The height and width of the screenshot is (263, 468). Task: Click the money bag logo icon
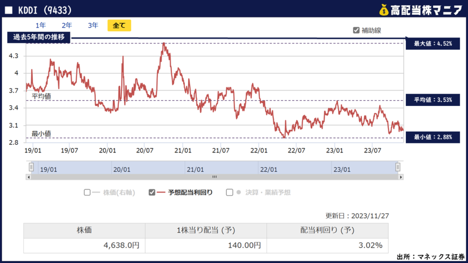[384, 10]
